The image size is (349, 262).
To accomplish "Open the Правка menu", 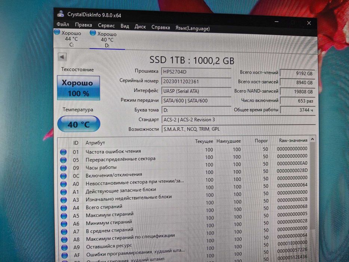I will [83, 25].
